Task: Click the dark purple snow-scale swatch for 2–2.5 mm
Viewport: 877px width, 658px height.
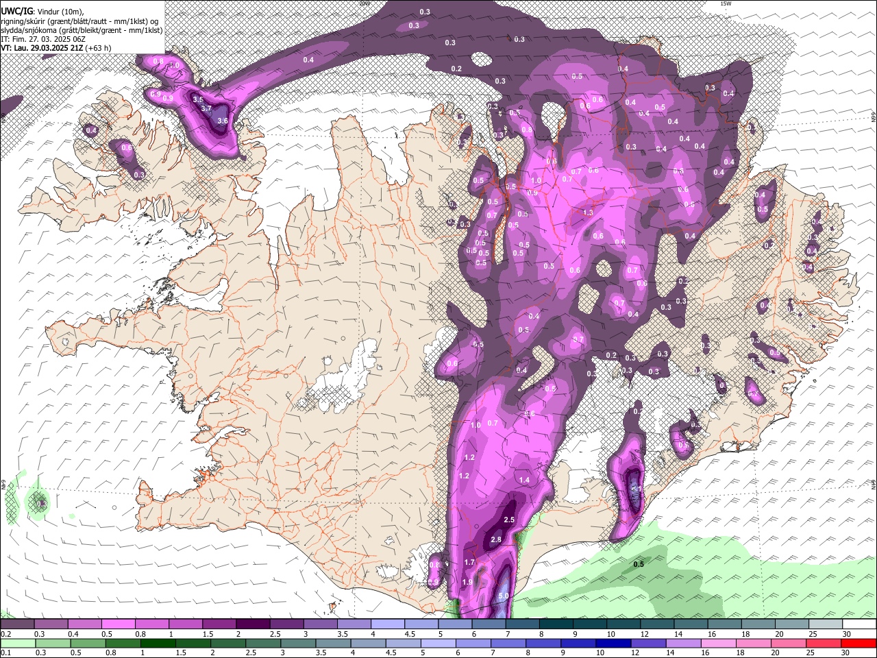Action: tap(253, 624)
